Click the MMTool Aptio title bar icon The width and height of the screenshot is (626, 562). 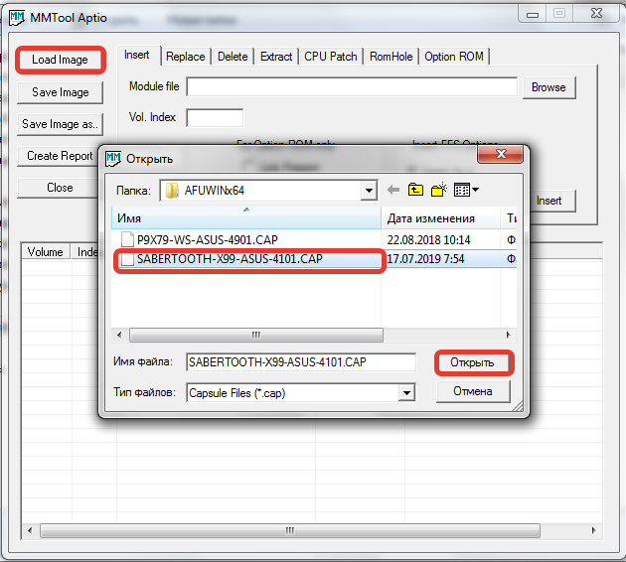[17, 18]
